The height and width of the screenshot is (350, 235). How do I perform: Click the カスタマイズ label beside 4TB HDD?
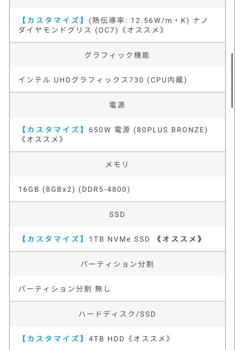pyautogui.click(x=51, y=339)
